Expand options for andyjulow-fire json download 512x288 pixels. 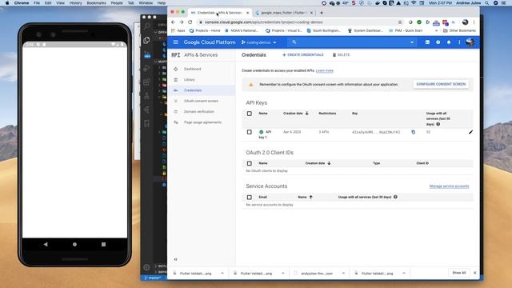tap(343, 273)
